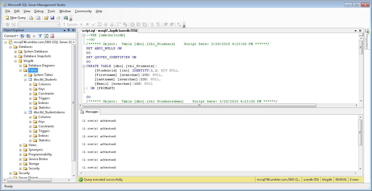Open Activity Monitor from toolbar icon
Image resolution: width=372 pixels, height=191 pixels.
click(66, 18)
